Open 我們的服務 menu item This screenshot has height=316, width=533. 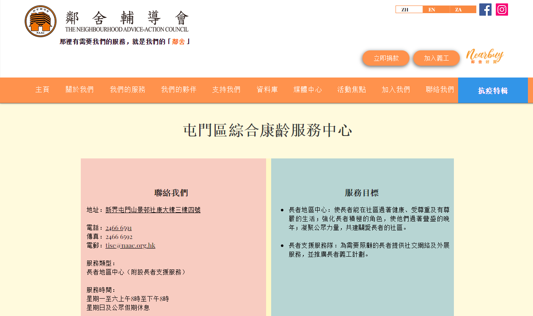[x=127, y=90]
